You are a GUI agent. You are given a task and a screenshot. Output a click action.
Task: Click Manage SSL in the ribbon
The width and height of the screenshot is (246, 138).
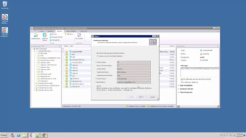55,40
